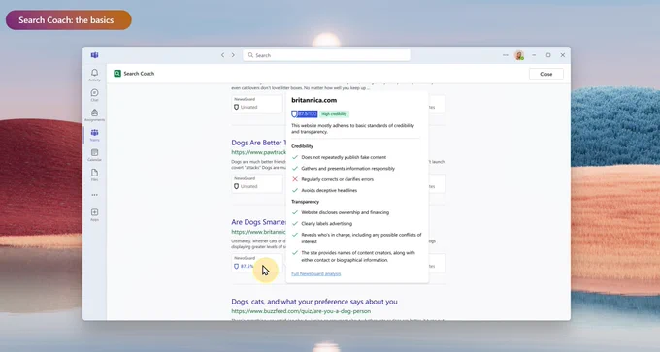Viewport: 660px width, 352px height.
Task: Open the buzzfeed.com quiz URL
Action: 301,311
